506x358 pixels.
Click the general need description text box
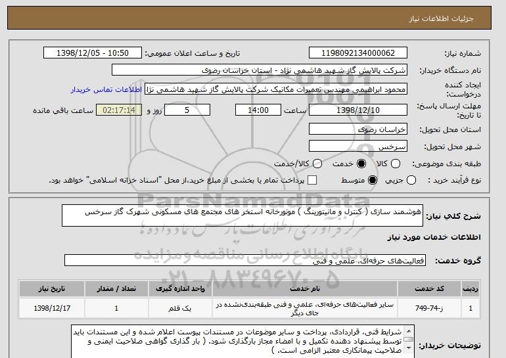(x=242, y=215)
